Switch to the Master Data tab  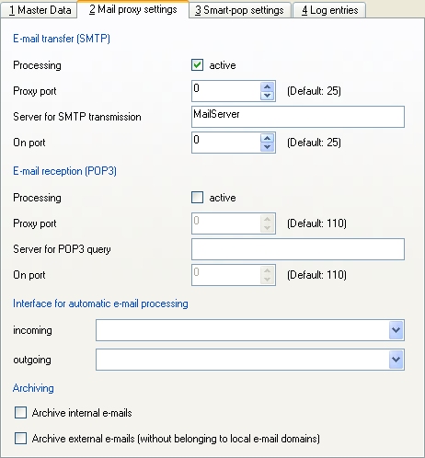pyautogui.click(x=39, y=10)
